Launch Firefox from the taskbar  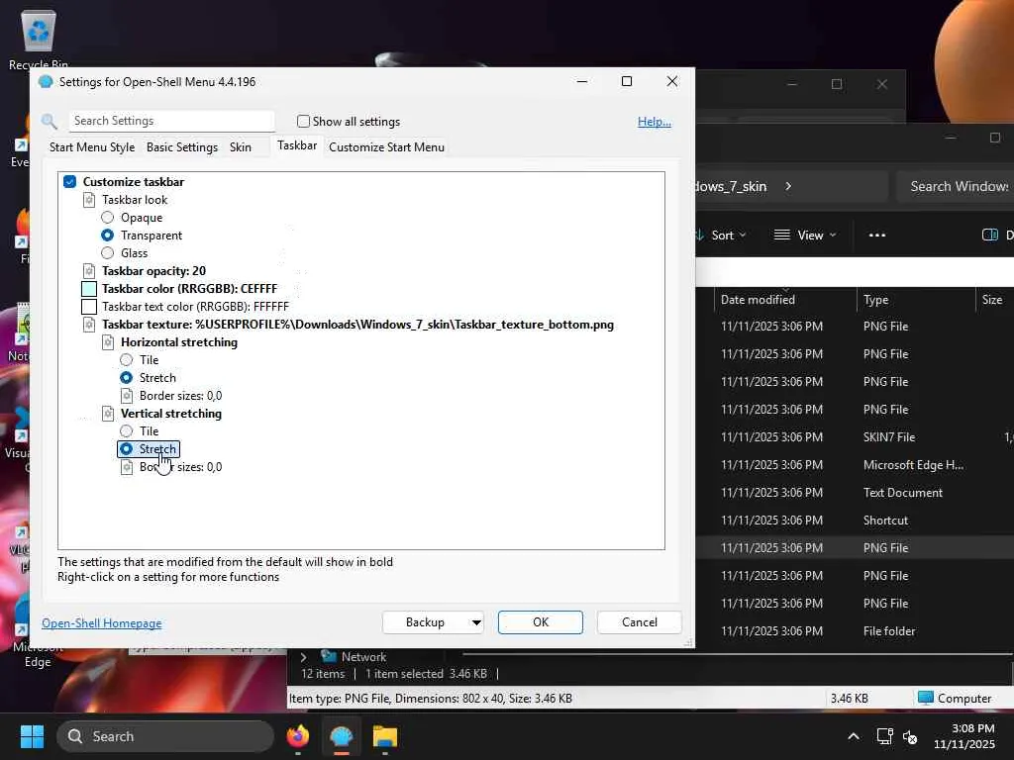pyautogui.click(x=298, y=736)
